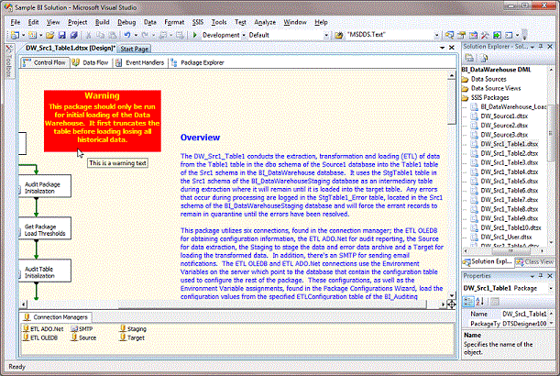Open the toolbar options overflow arrow

tap(524, 36)
